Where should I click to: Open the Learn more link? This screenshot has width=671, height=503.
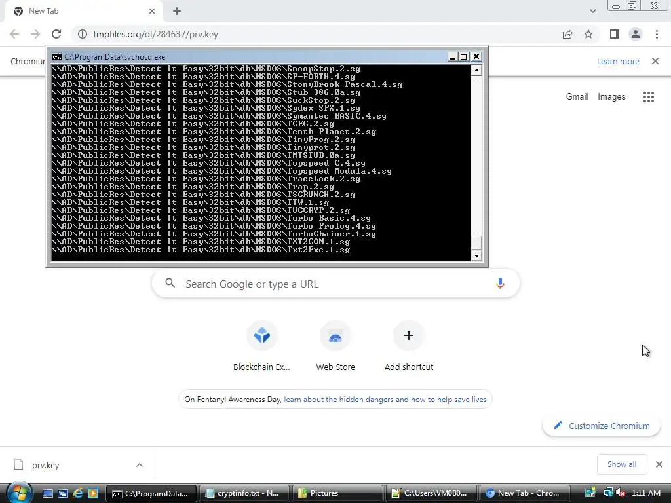click(x=618, y=61)
